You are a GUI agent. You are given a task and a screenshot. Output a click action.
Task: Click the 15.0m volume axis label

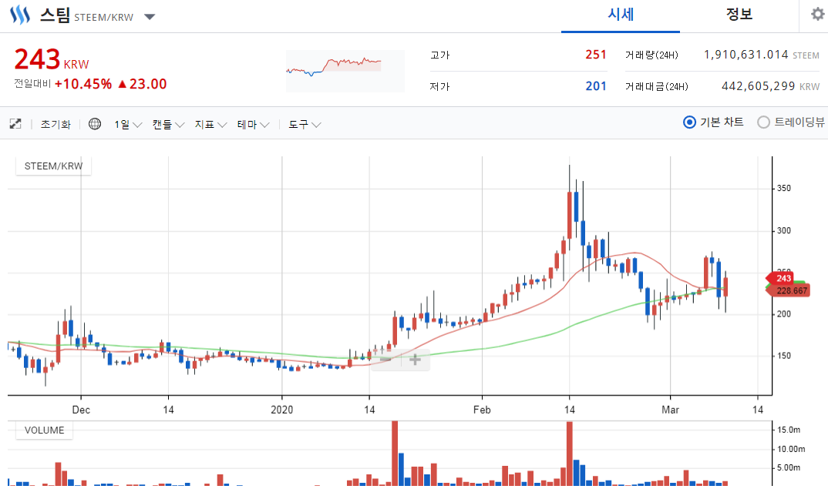point(789,430)
